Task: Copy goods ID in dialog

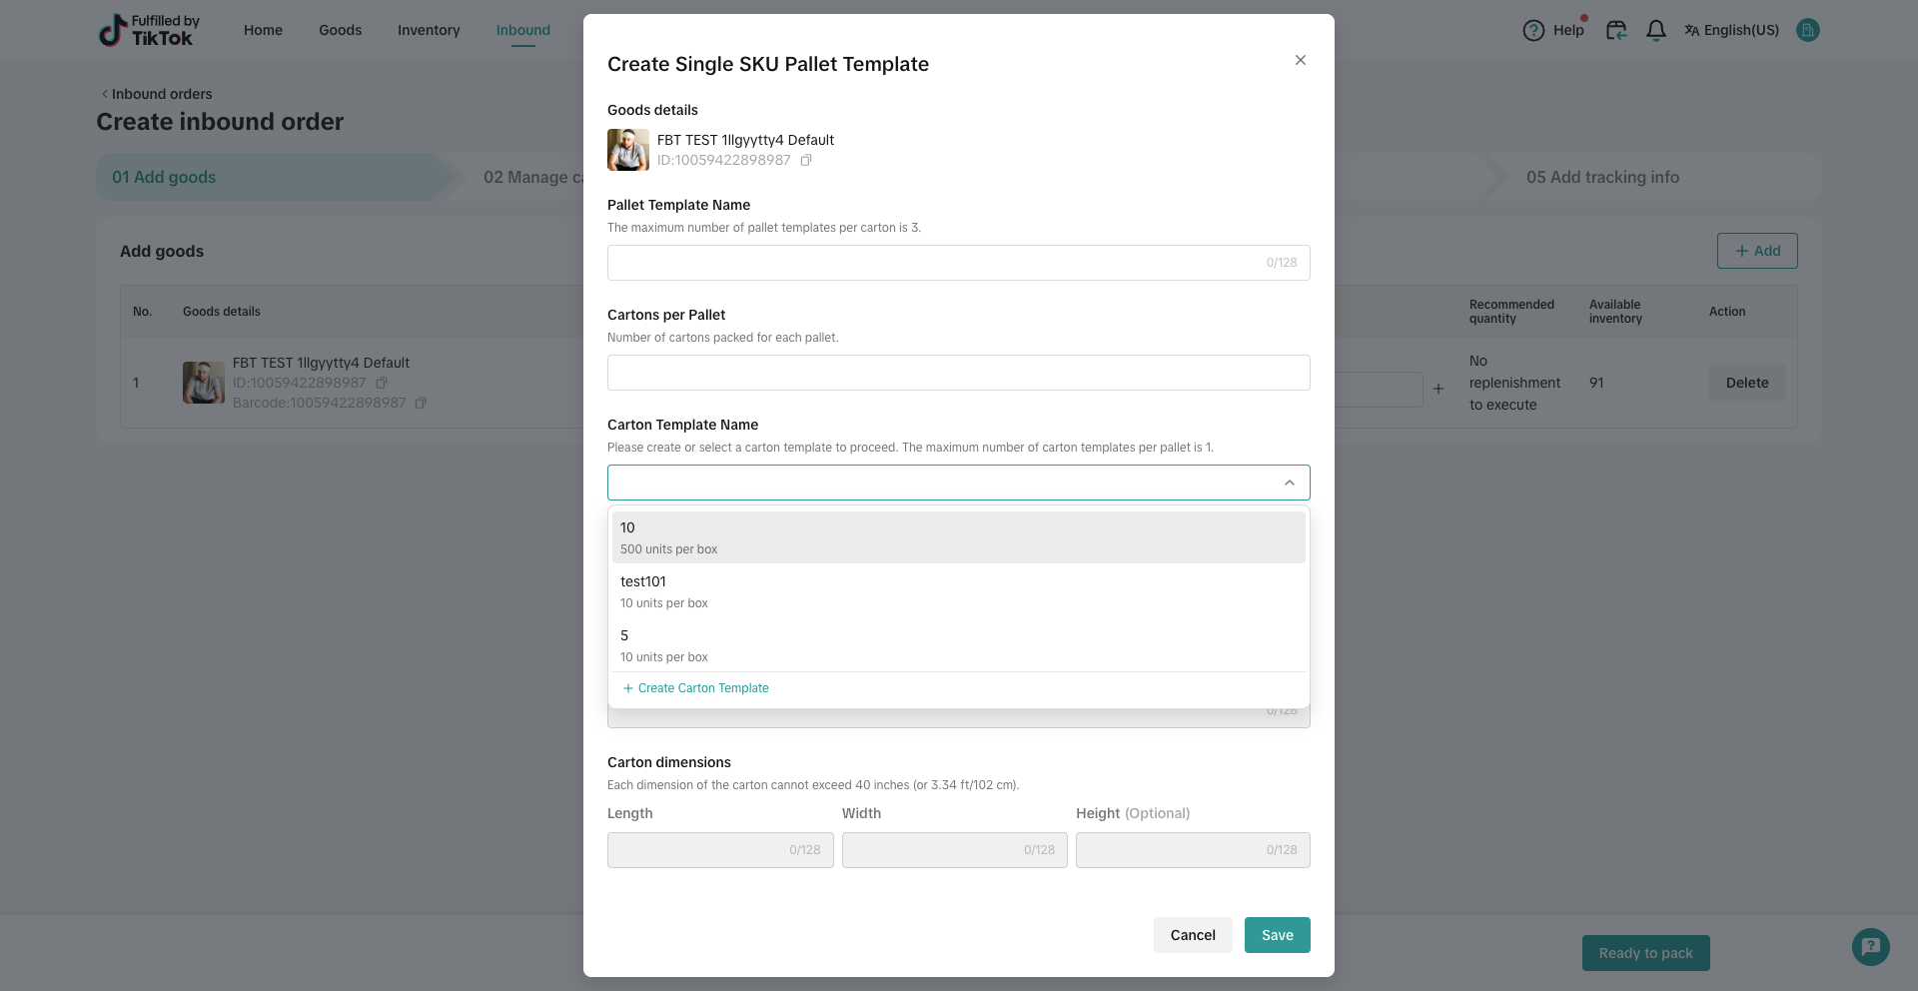Action: (806, 160)
